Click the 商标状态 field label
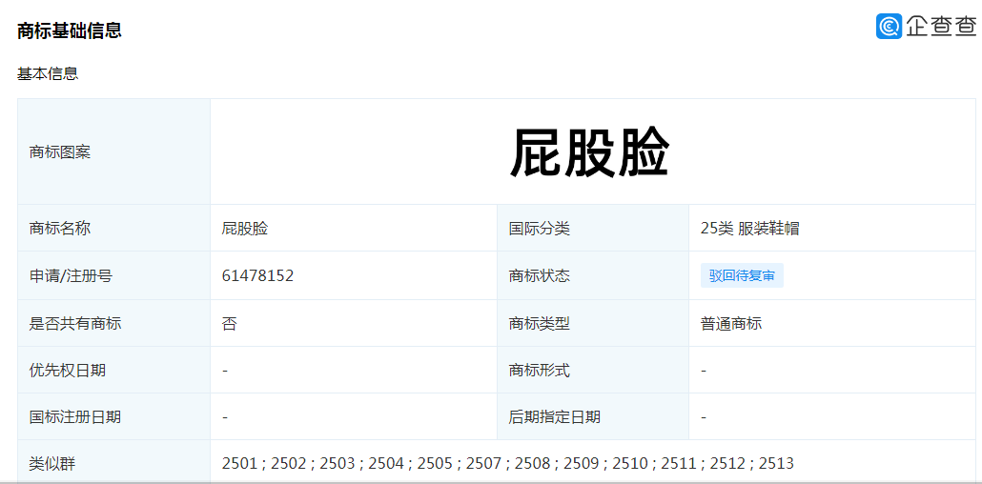The height and width of the screenshot is (484, 982). 540,276
